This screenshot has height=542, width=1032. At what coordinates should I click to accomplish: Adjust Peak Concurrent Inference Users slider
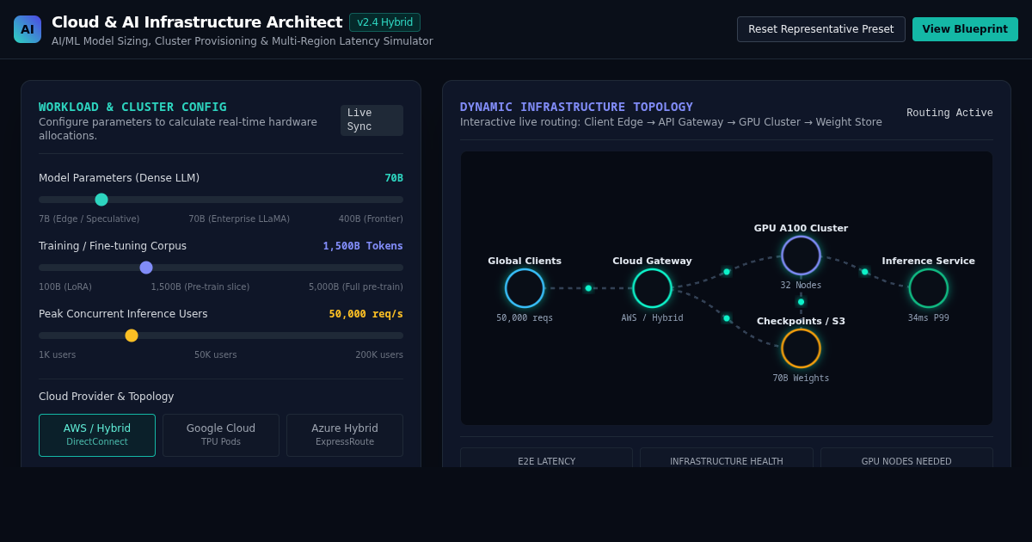(x=132, y=336)
